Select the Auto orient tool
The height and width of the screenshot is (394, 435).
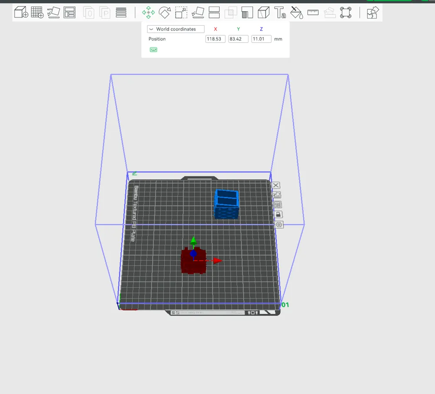(54, 13)
